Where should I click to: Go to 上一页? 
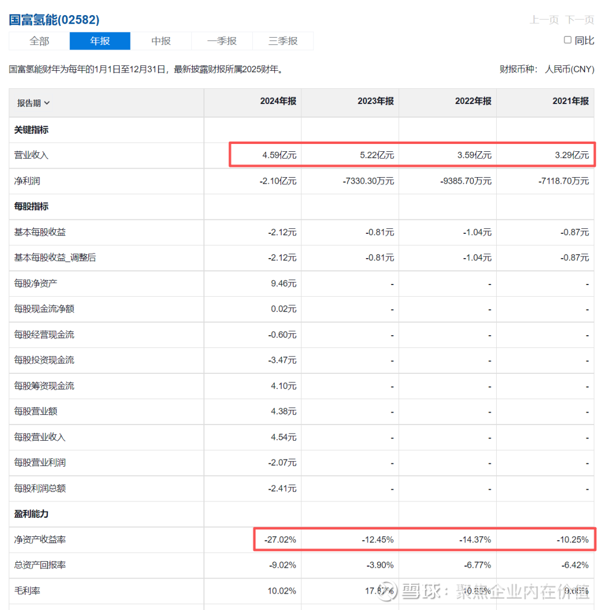click(544, 20)
